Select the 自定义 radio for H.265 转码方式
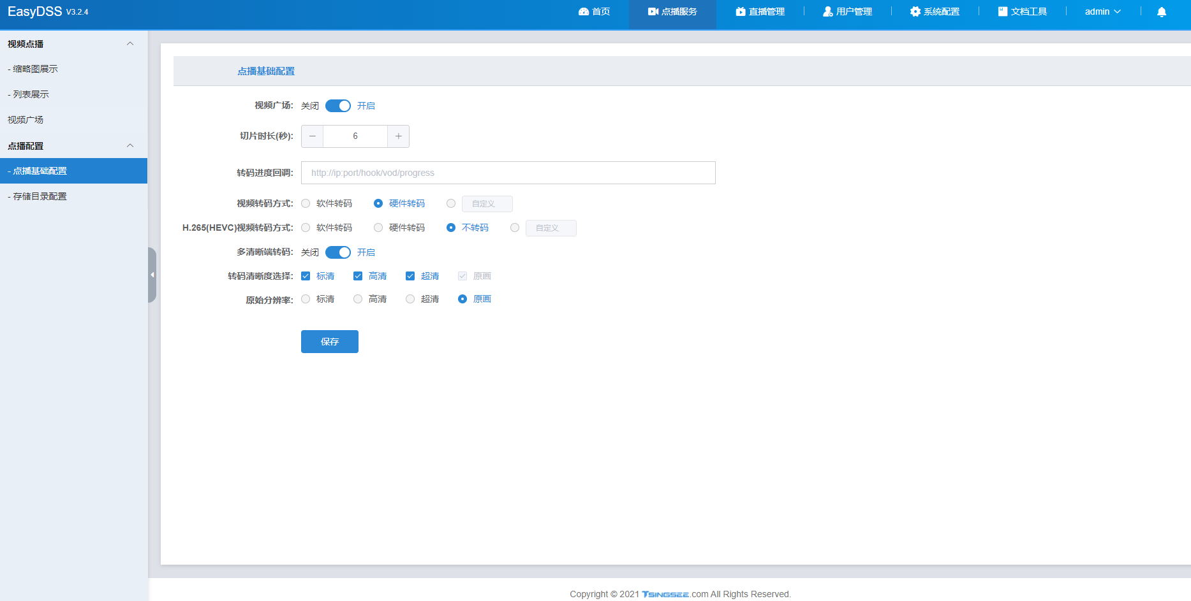This screenshot has width=1191, height=601. 515,228
